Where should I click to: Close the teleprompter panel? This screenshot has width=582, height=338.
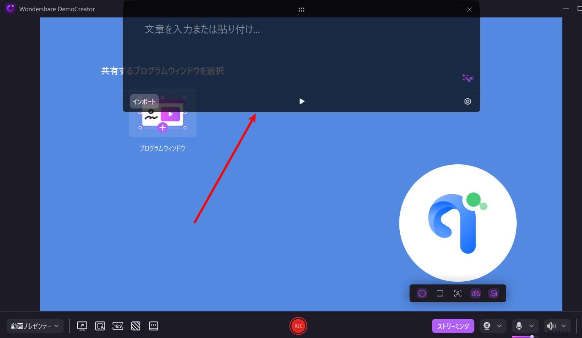point(469,10)
